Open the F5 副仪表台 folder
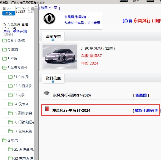The width and height of the screenshot is (161, 160). tap(20, 113)
